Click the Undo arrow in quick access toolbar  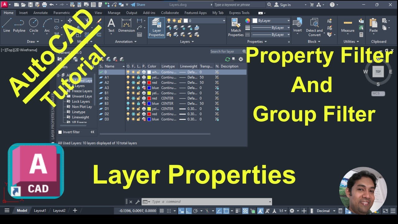(51, 5)
